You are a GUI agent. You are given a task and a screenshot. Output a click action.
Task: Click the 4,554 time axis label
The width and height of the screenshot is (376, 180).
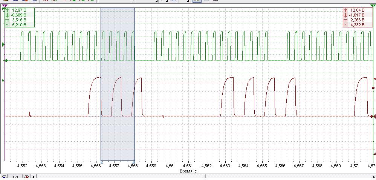pyautogui.click(x=59, y=166)
